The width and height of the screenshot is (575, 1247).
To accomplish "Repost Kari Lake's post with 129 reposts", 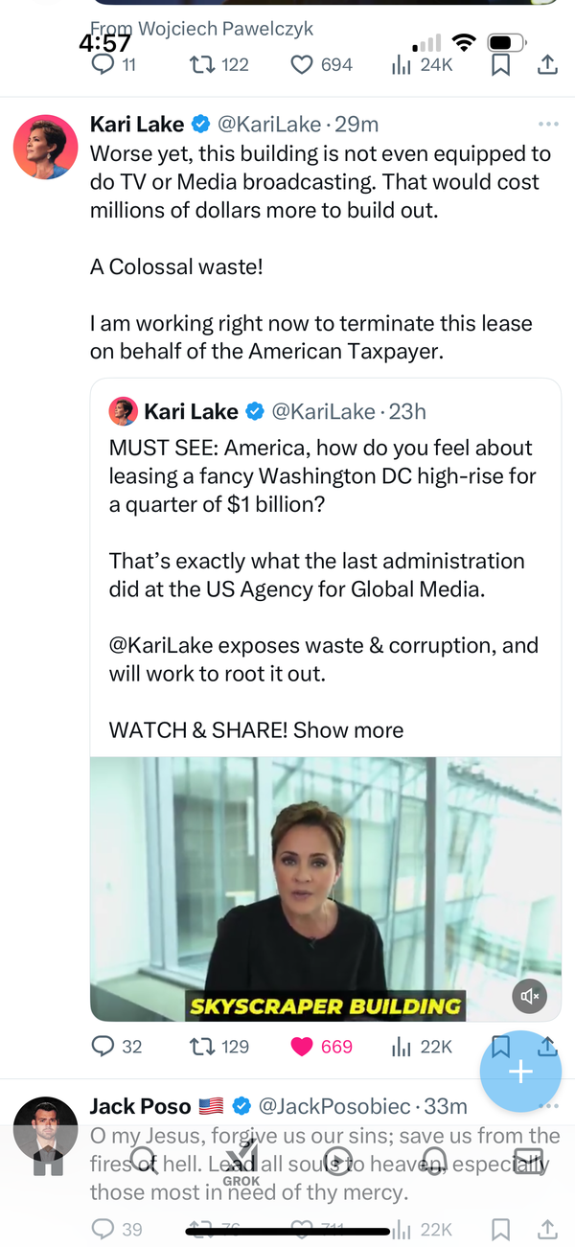I will pyautogui.click(x=203, y=1046).
